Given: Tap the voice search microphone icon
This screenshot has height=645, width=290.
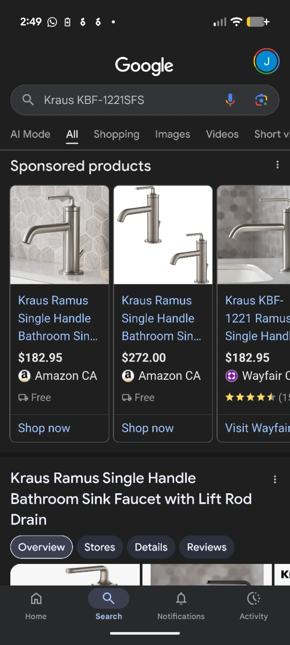Looking at the screenshot, I should pyautogui.click(x=230, y=100).
